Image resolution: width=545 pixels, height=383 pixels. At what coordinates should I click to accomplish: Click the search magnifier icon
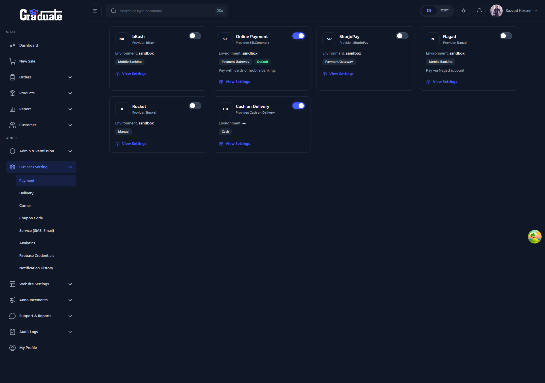114,11
